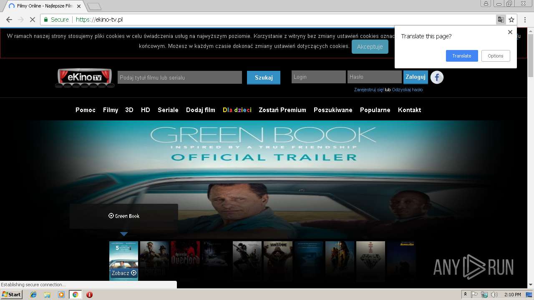Open the Popularne menu item
The image size is (534, 300).
pos(375,110)
